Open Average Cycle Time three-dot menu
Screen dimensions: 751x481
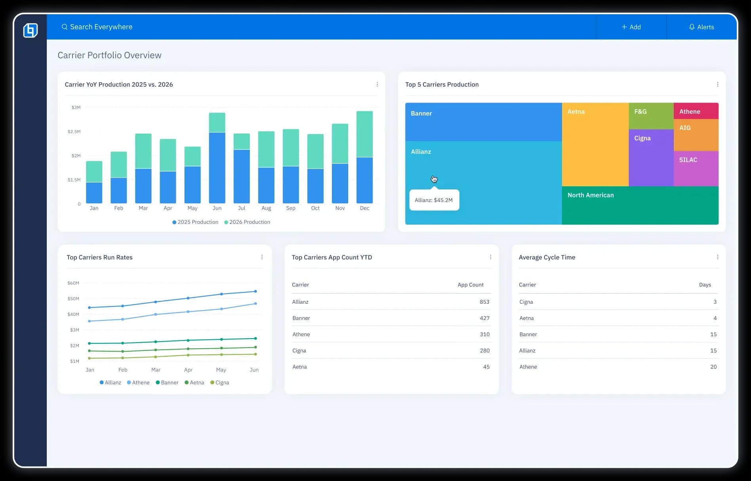click(717, 257)
